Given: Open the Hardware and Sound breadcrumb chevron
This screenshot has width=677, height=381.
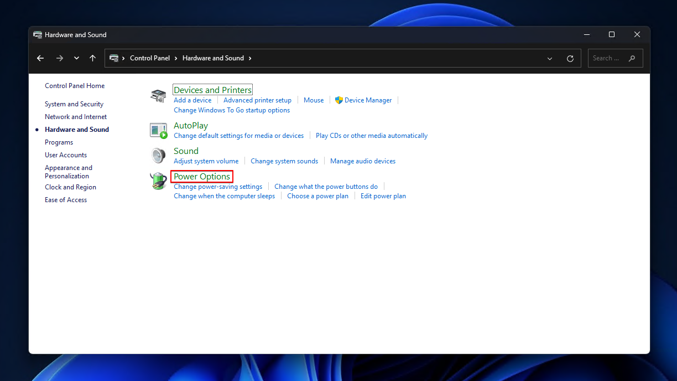Looking at the screenshot, I should (x=250, y=58).
